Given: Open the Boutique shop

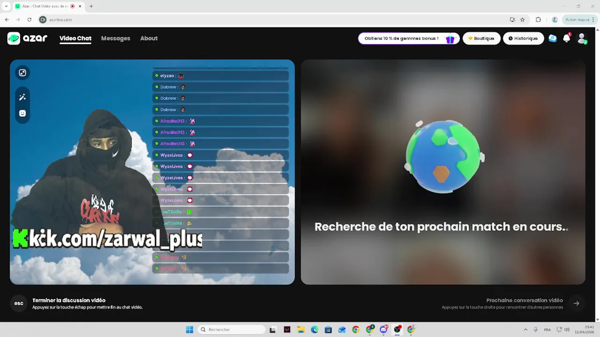Looking at the screenshot, I should [x=481, y=38].
